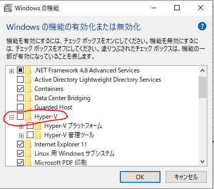
Task: Click the Internet Explorer 11 folder icon
Action: coord(28,144)
